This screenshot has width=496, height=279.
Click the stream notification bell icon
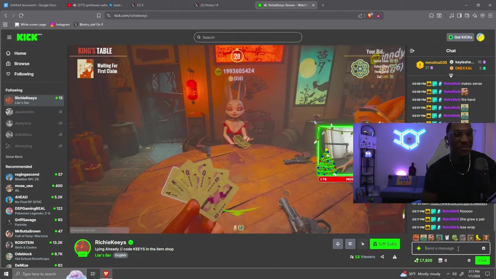pos(338,244)
